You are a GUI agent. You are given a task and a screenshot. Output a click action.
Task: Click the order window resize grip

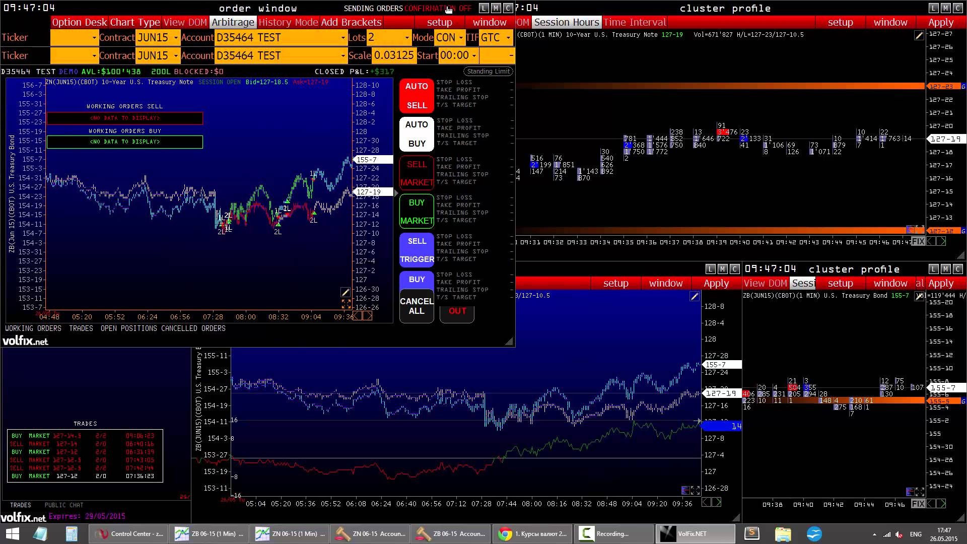click(509, 342)
